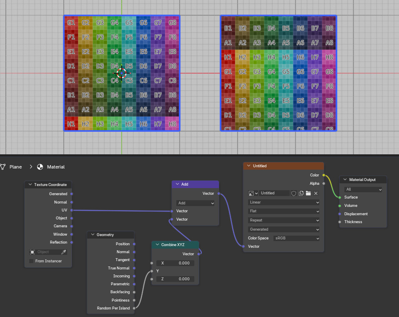Click the object icon in Object field

(33, 252)
